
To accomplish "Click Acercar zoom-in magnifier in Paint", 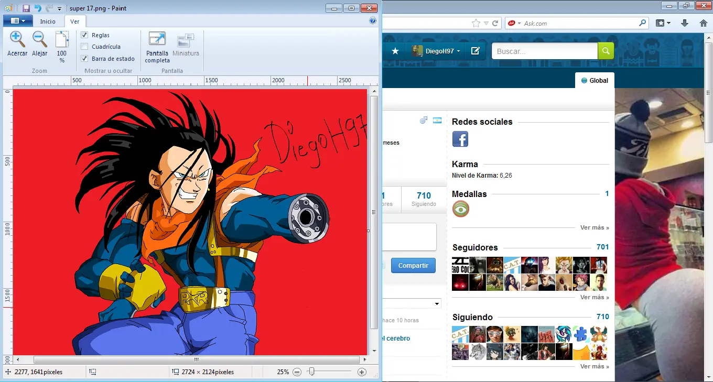I will click(17, 43).
